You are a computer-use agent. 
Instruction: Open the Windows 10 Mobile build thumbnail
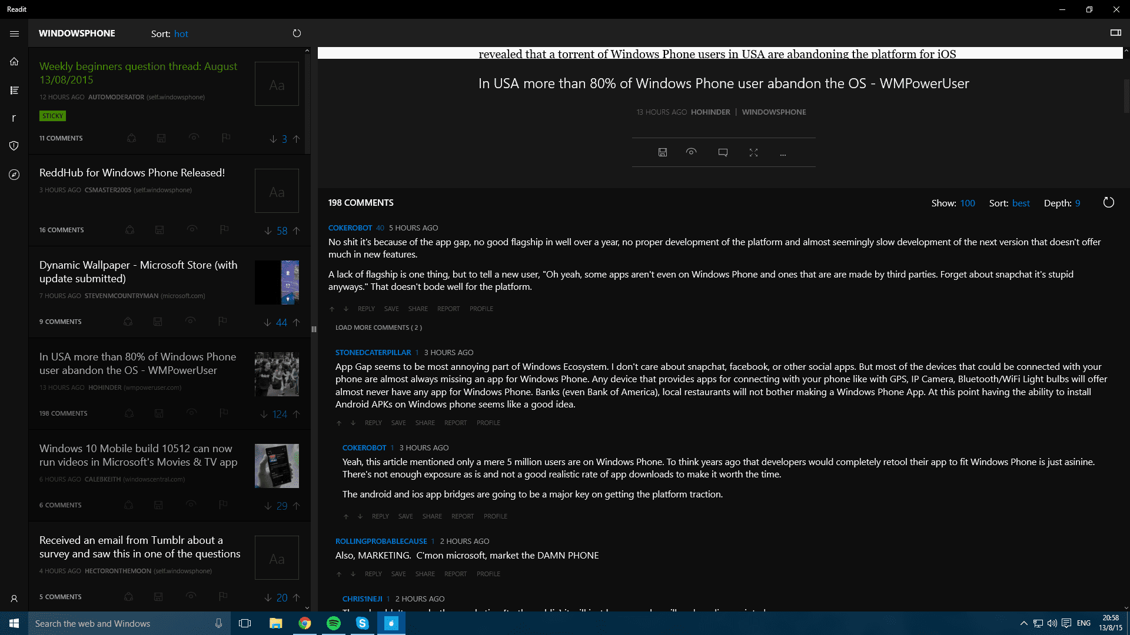click(x=277, y=466)
